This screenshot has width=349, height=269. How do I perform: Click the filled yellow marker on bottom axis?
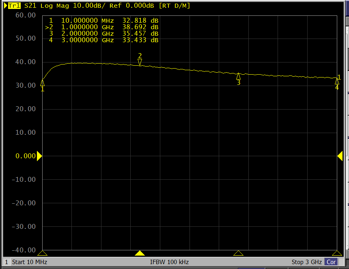[x=140, y=253]
